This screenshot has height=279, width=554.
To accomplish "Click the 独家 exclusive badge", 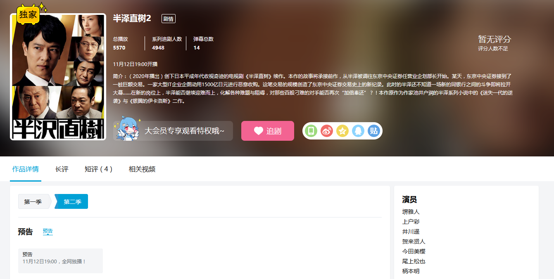I will (x=28, y=15).
